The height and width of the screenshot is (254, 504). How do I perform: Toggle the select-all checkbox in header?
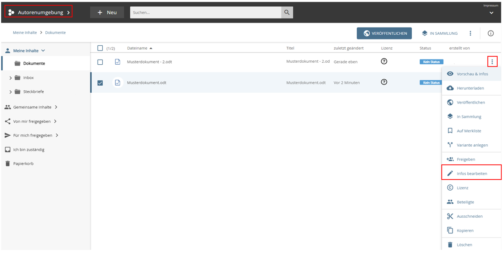[x=100, y=48]
